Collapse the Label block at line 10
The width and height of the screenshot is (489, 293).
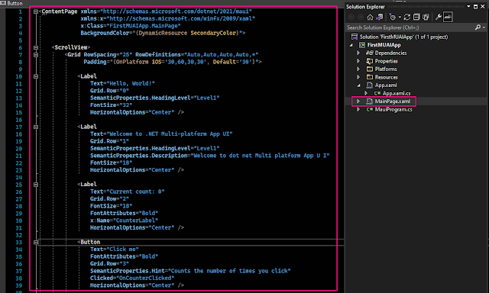pyautogui.click(x=36, y=76)
